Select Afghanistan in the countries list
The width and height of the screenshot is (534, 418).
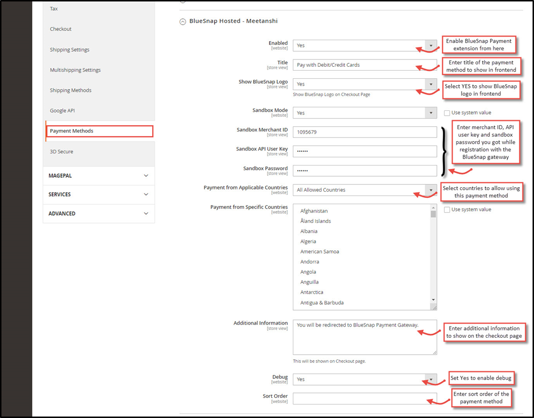coord(314,211)
